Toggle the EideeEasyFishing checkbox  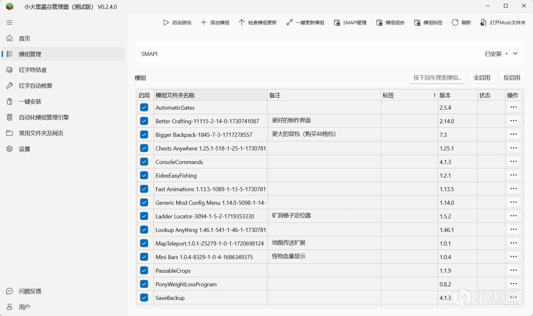144,175
